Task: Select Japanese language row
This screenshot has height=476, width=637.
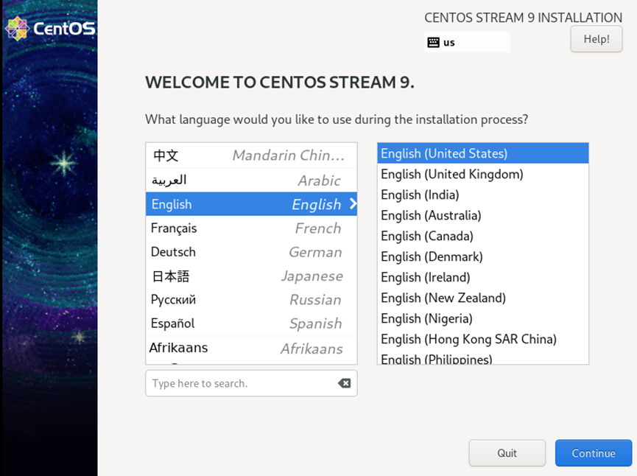Action: [251, 276]
